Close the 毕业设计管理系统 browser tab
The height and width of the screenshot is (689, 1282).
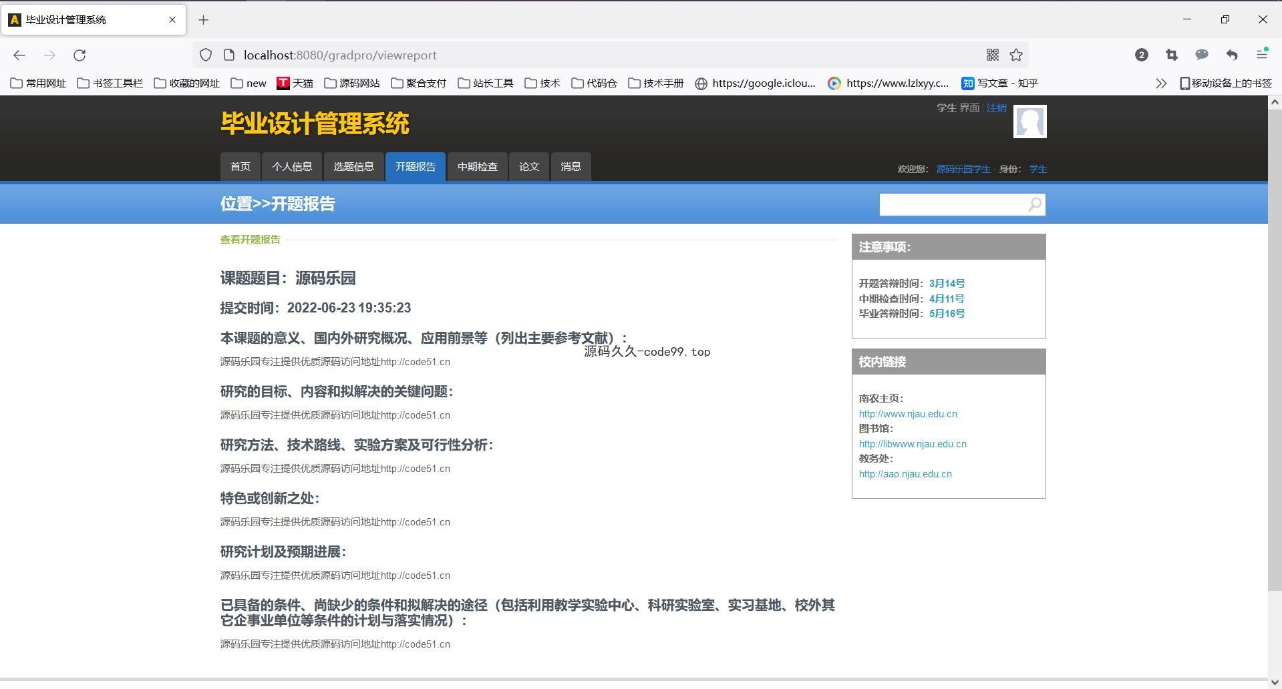click(x=172, y=19)
